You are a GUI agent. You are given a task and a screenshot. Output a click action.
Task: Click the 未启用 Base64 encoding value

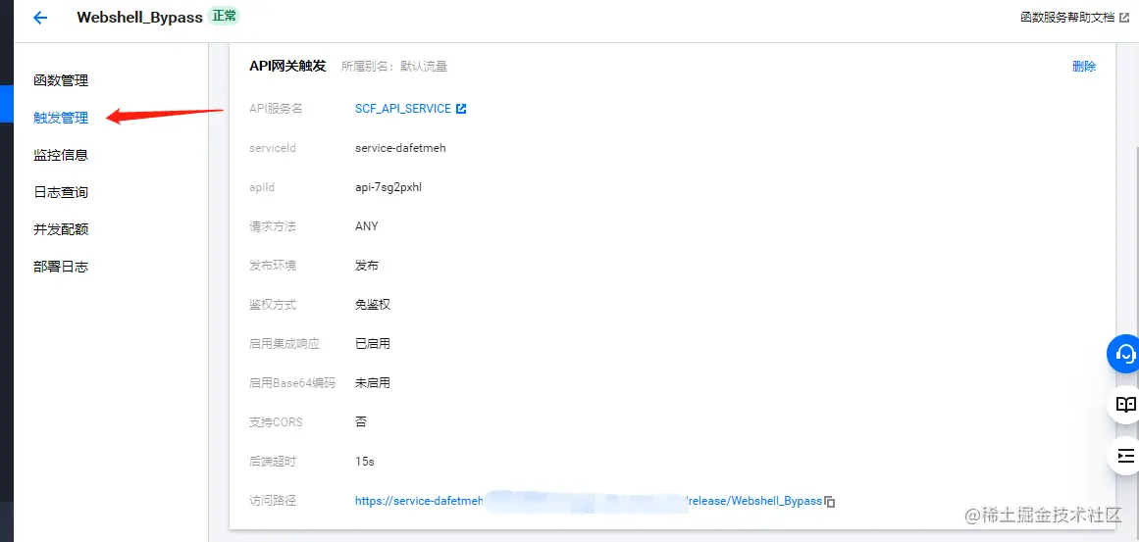tap(373, 383)
